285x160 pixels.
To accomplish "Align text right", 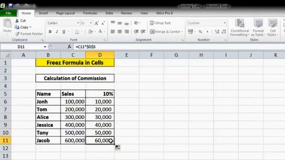I will point(126,32).
